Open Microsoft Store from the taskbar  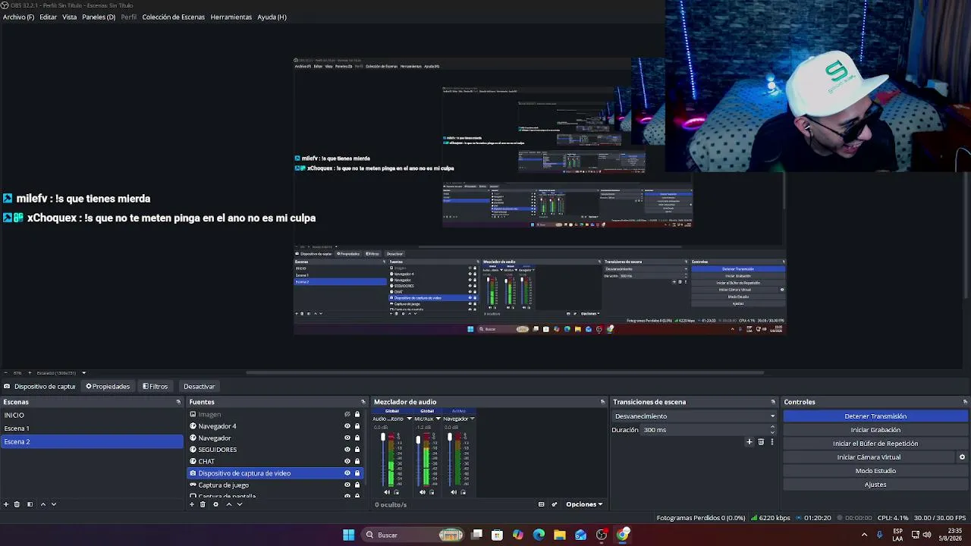click(x=497, y=535)
